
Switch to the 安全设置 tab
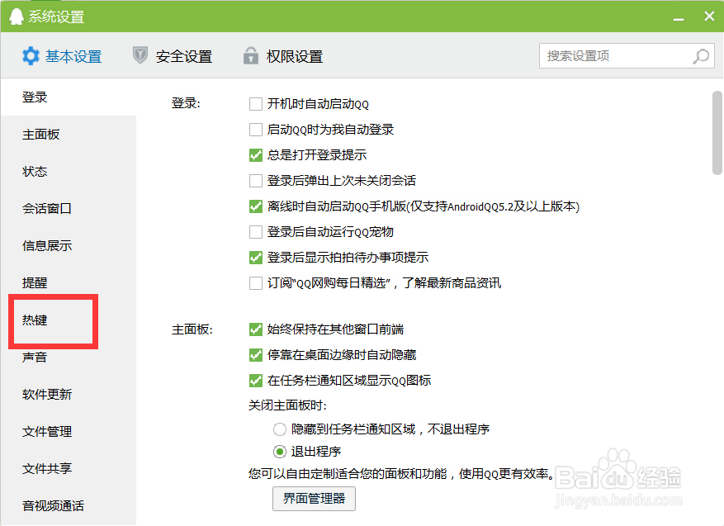click(173, 56)
